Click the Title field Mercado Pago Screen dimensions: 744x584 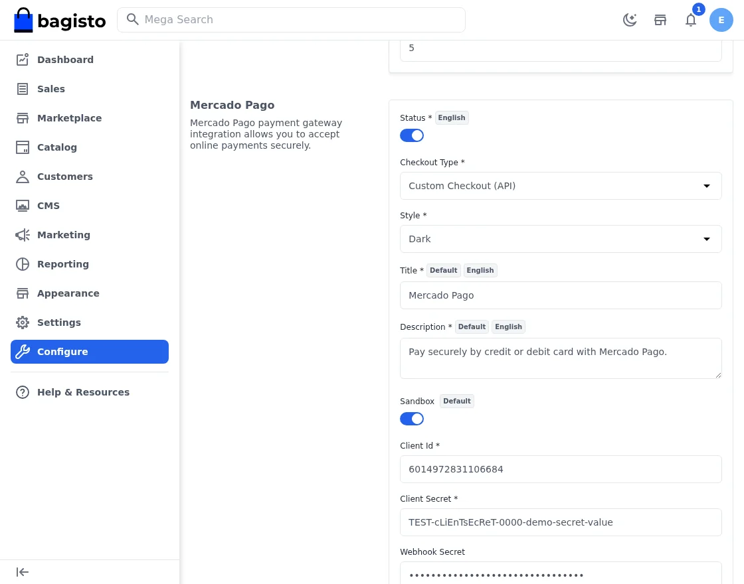(561, 295)
